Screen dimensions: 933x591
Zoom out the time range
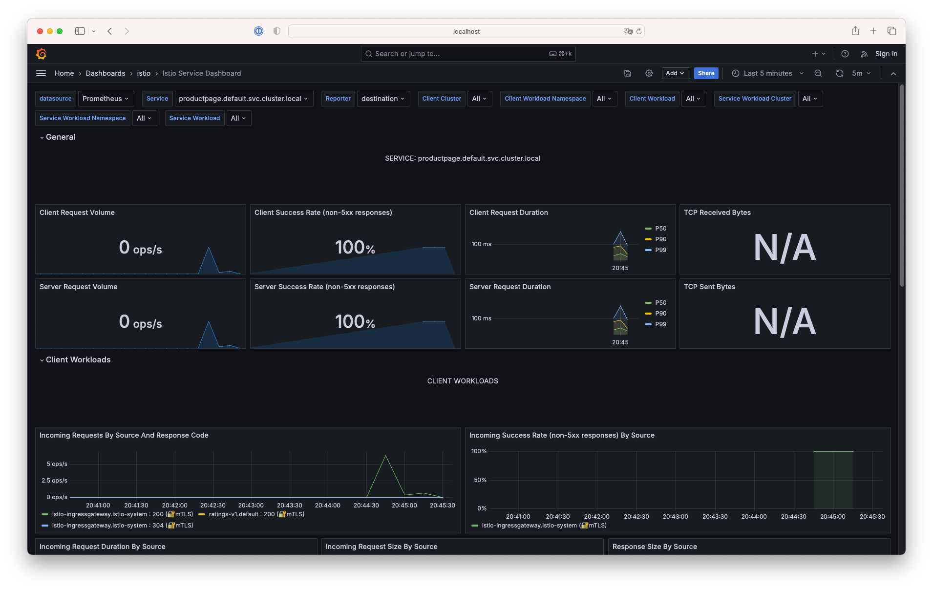coord(818,73)
